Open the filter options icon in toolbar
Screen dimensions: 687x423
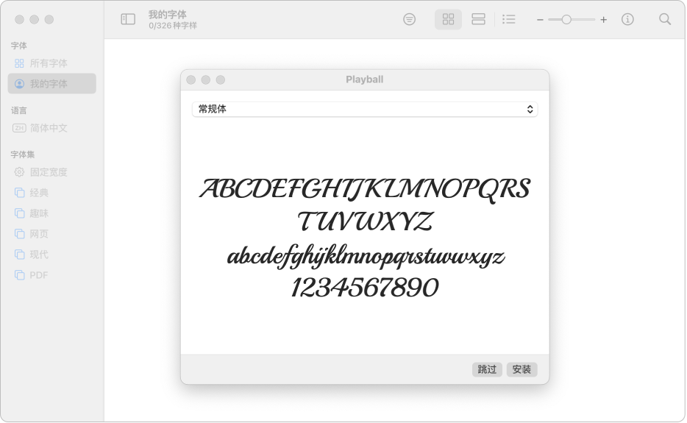point(409,19)
